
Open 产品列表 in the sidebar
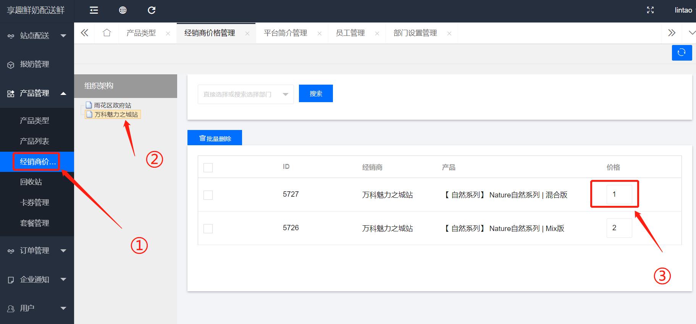pyautogui.click(x=34, y=141)
